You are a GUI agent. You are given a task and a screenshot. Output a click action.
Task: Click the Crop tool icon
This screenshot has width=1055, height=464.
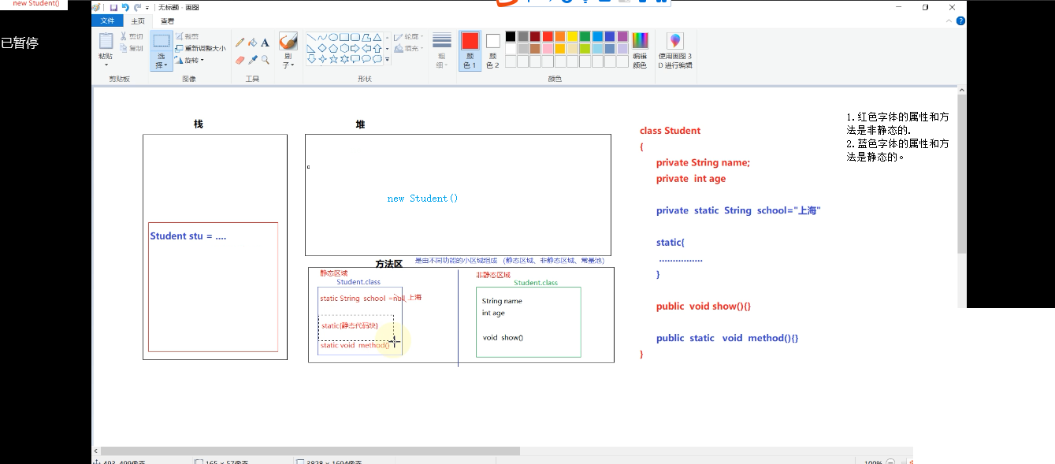[179, 36]
